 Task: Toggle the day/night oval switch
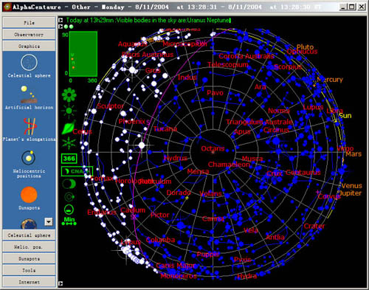[x=69, y=184]
